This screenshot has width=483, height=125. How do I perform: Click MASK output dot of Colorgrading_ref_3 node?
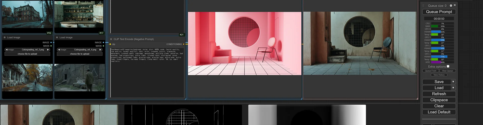[x=51, y=46]
